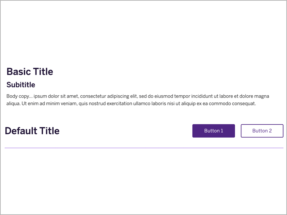Click the filled purple Button 1
The image size is (287, 215).
coord(213,131)
